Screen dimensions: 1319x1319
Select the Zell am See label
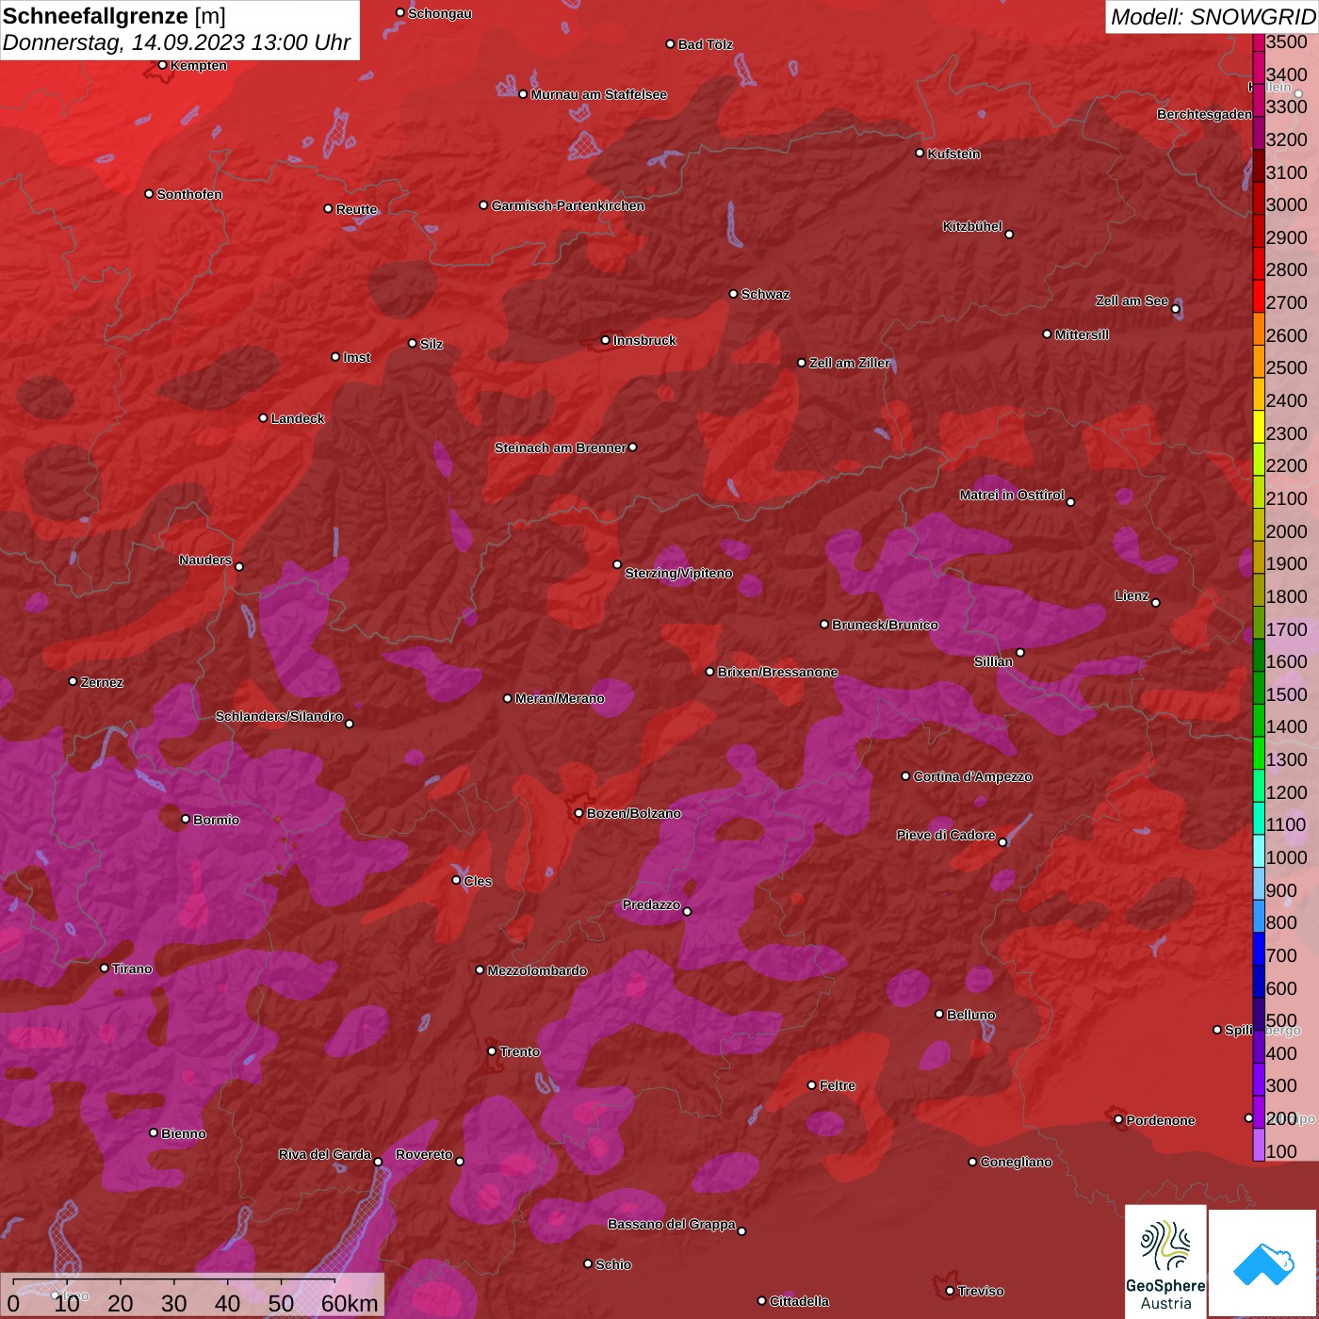1132,301
